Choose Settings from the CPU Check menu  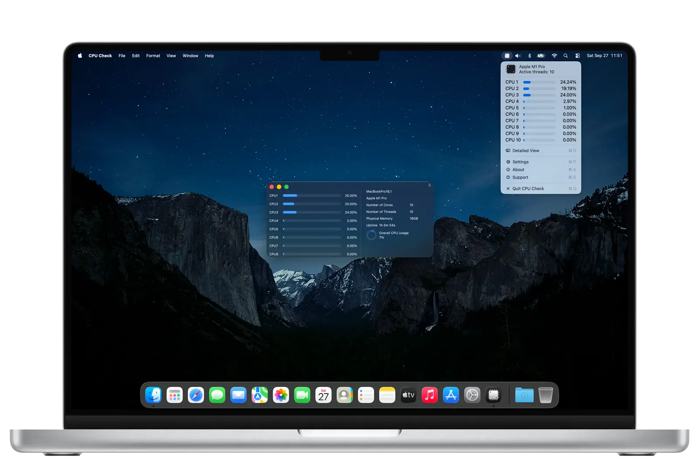pyautogui.click(x=520, y=162)
